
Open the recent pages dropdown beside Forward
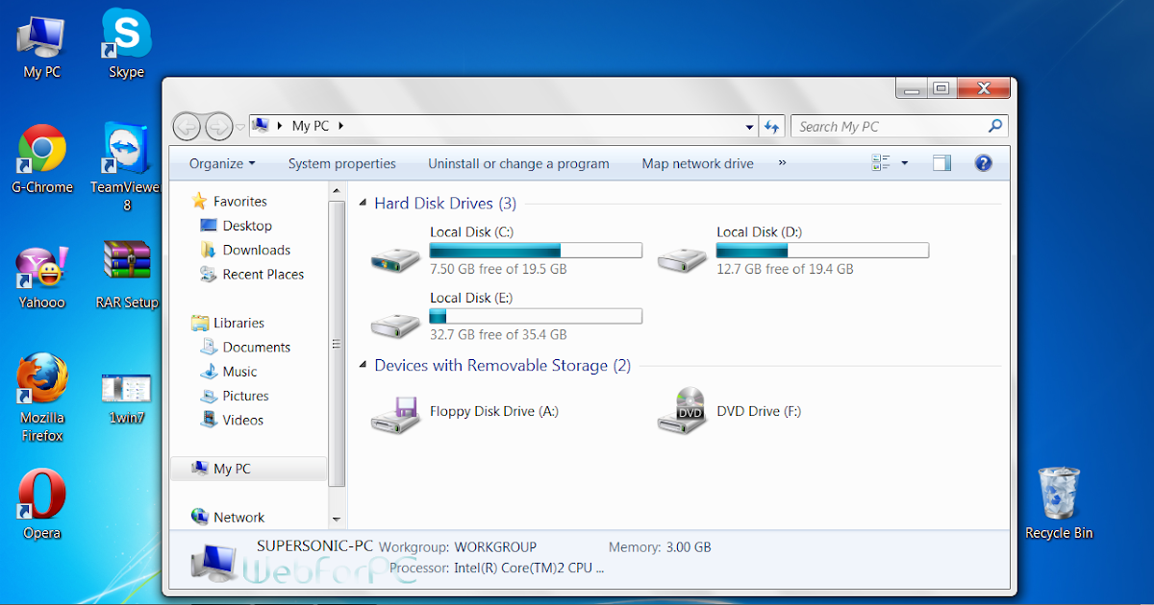click(240, 127)
